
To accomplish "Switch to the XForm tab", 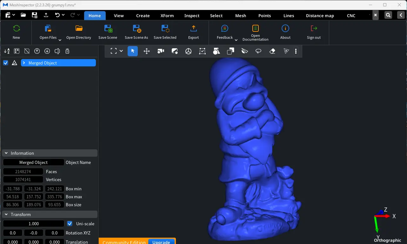I will click(167, 16).
